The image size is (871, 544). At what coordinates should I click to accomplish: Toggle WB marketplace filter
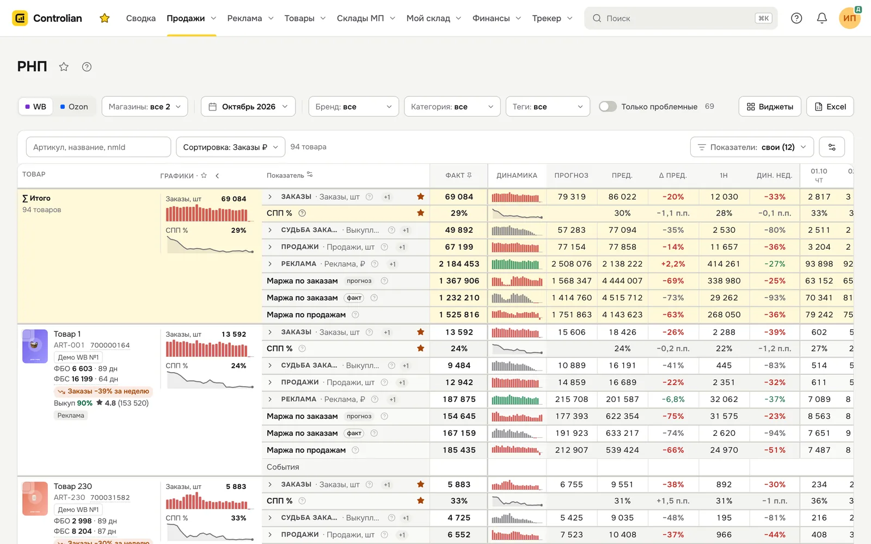pos(36,107)
